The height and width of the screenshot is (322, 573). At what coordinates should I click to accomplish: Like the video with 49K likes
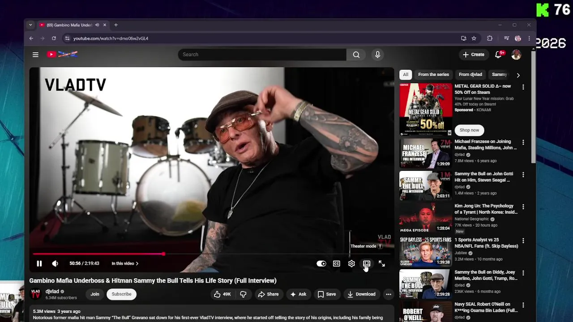click(x=222, y=294)
